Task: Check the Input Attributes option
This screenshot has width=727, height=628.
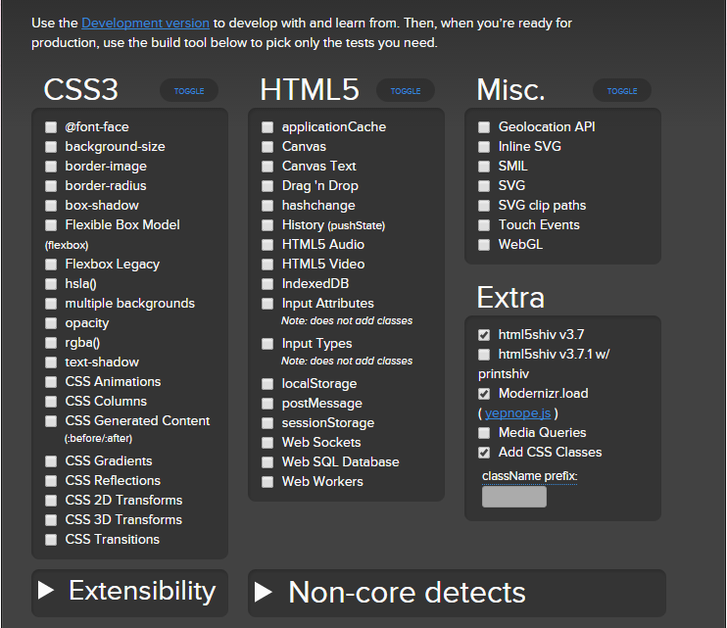Action: (267, 304)
